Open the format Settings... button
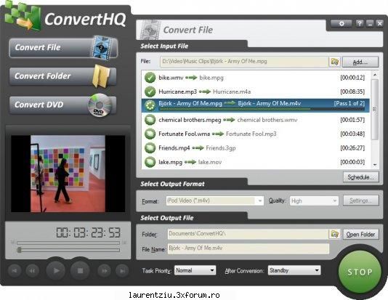388x300 pixels. (361, 200)
